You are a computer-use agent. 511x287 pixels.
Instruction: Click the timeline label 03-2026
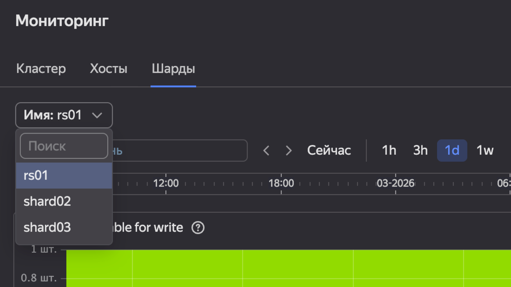point(395,183)
